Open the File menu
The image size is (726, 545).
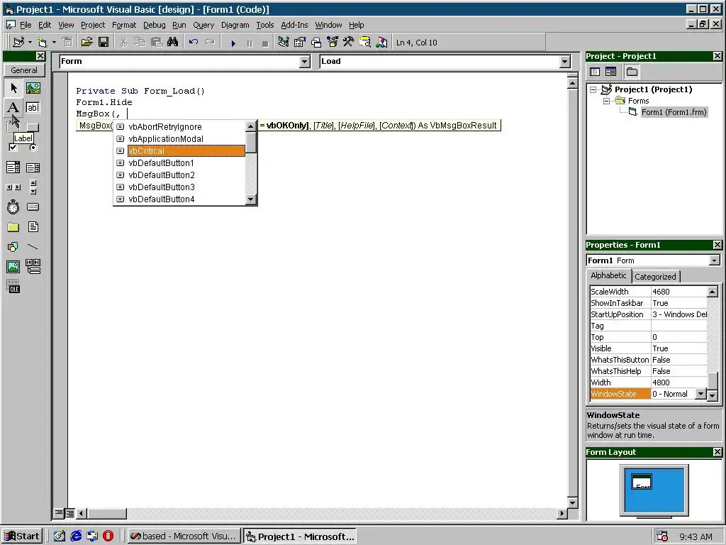pos(26,25)
